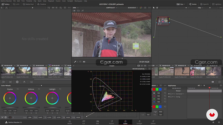Open the Workspace menu

(78, 1)
